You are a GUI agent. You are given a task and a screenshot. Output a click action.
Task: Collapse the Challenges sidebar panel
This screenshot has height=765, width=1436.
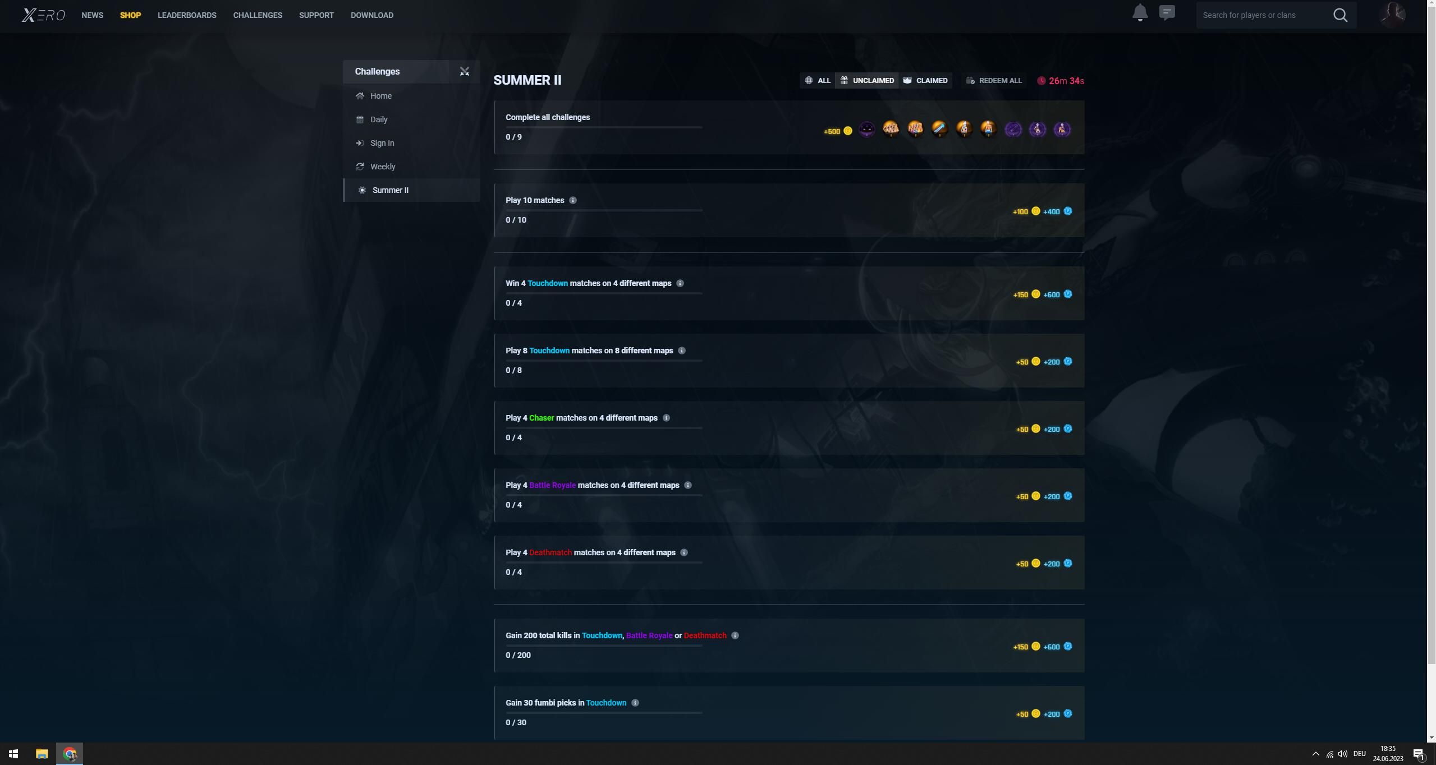(x=464, y=72)
